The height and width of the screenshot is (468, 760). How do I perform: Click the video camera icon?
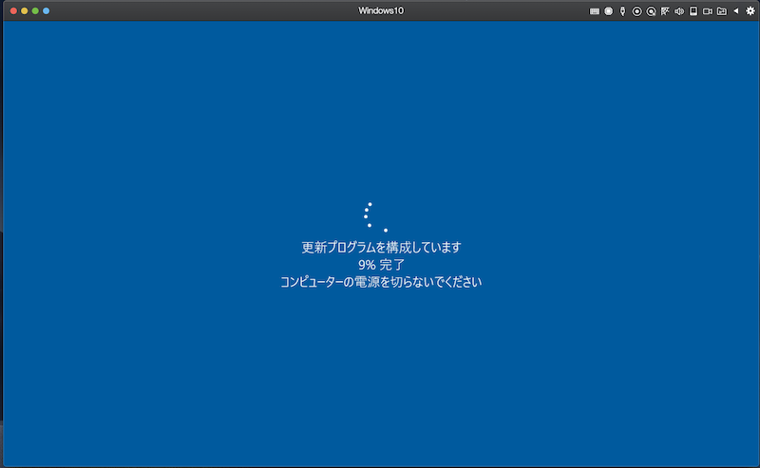(x=708, y=10)
